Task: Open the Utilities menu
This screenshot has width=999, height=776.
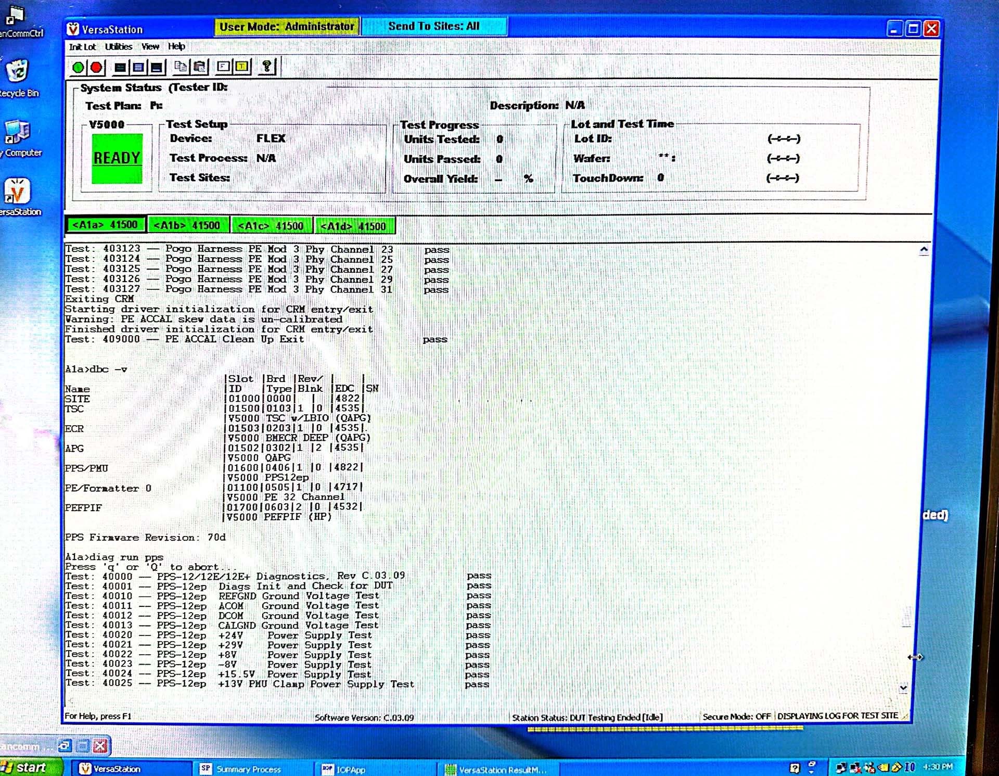Action: [119, 47]
